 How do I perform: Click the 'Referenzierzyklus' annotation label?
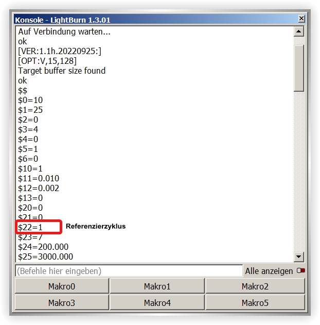click(96, 226)
